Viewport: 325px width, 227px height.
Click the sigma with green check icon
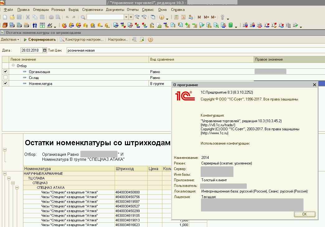[x=295, y=25]
